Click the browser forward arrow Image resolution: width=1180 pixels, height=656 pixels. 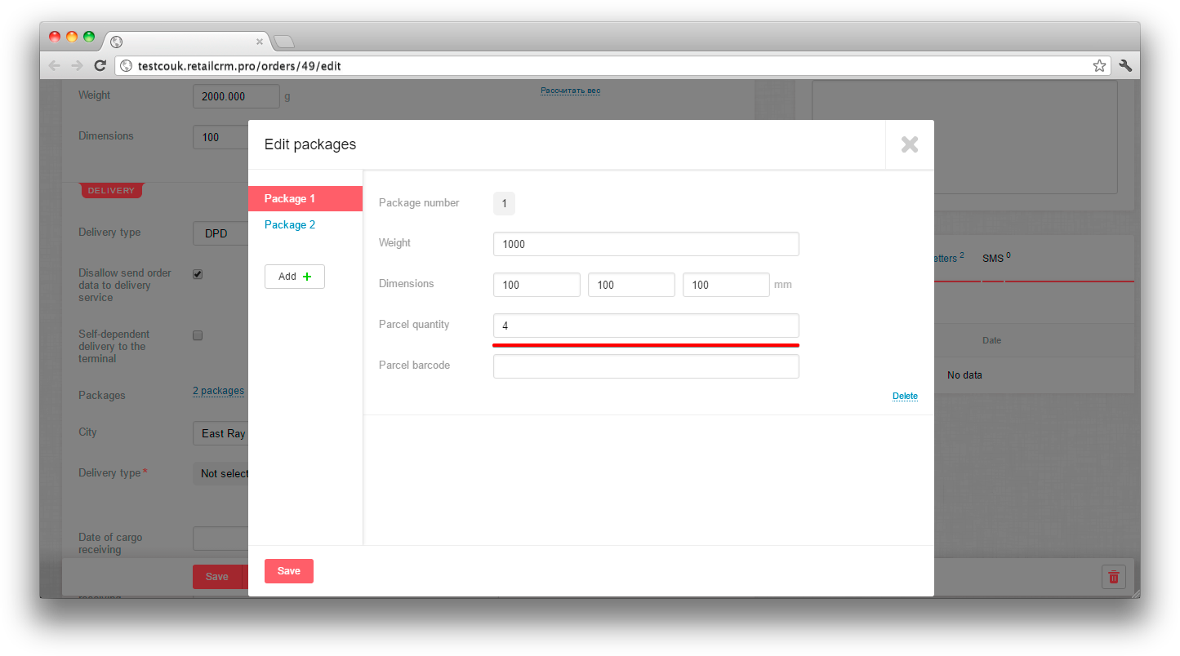(x=77, y=66)
